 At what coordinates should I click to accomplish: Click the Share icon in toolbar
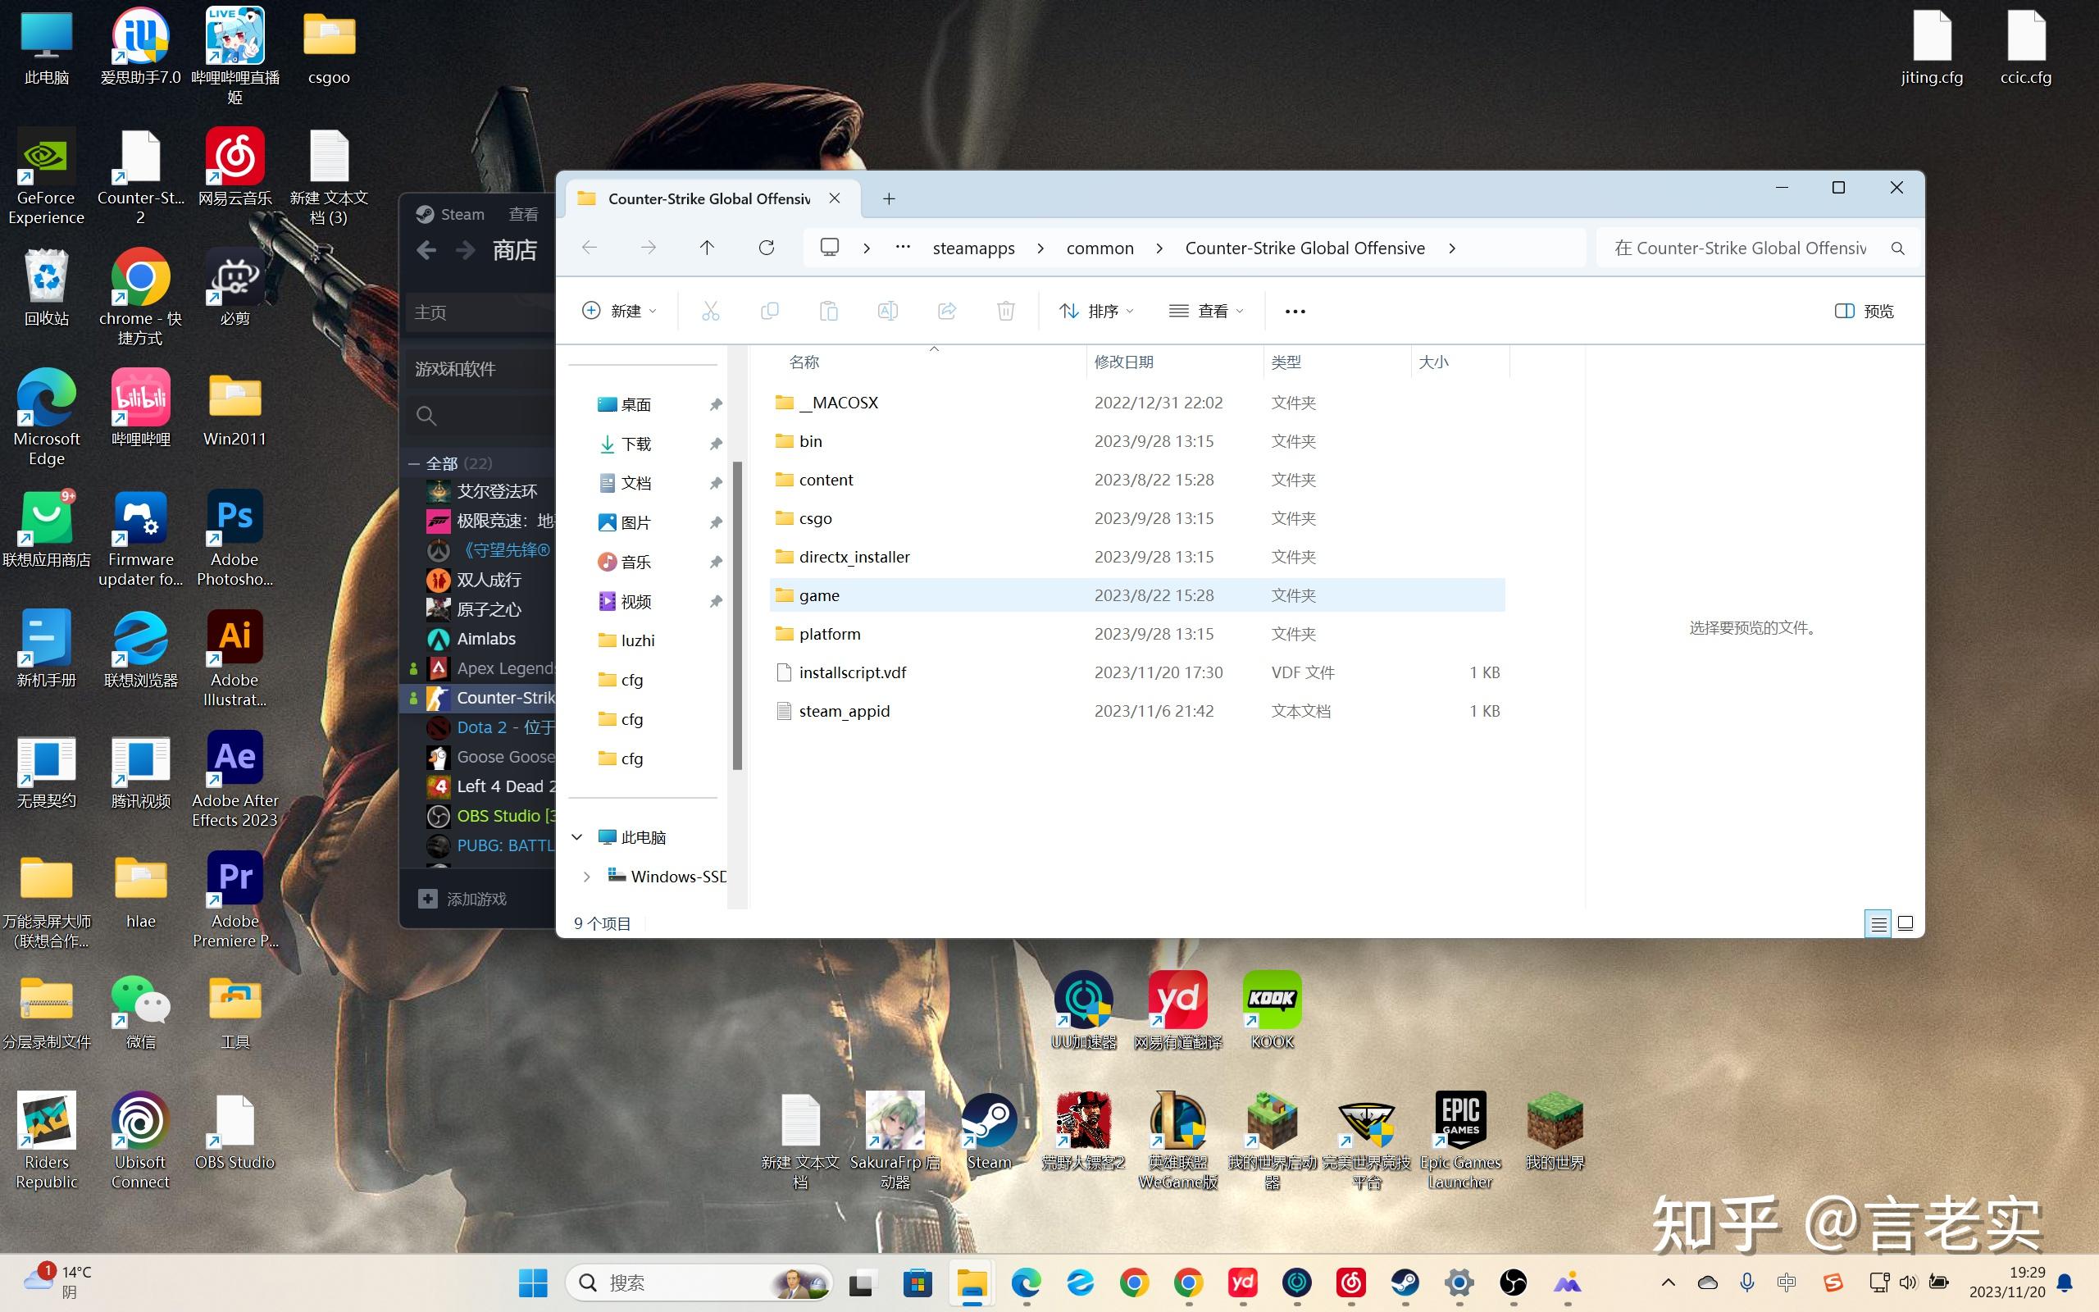tap(946, 311)
